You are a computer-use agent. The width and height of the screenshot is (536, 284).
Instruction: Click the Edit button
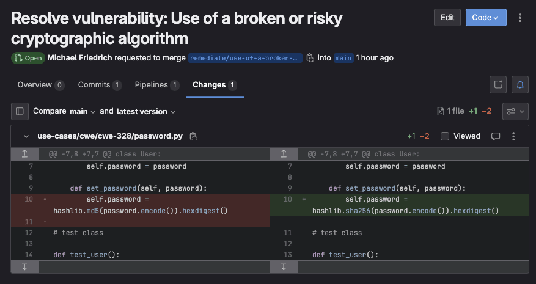click(x=447, y=18)
